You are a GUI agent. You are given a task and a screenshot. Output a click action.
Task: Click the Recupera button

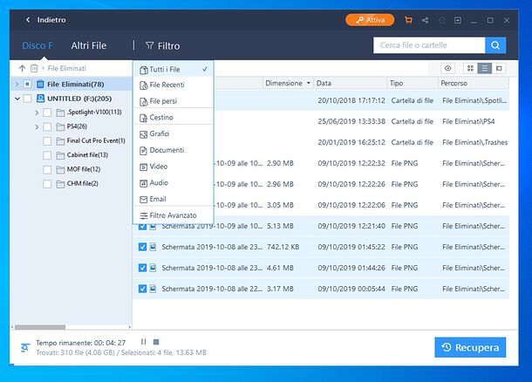470,347
